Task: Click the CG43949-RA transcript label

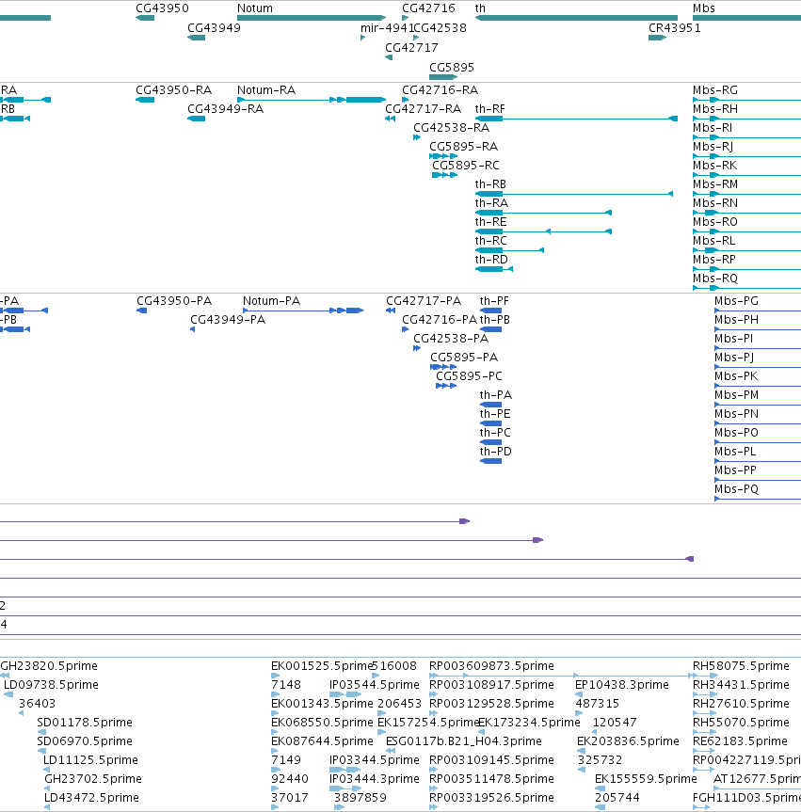Action: click(225, 109)
